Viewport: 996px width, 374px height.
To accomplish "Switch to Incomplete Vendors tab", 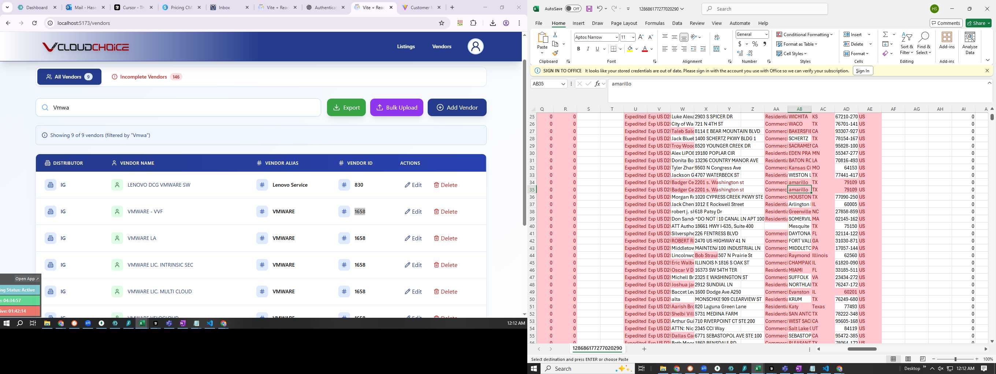I will (147, 77).
